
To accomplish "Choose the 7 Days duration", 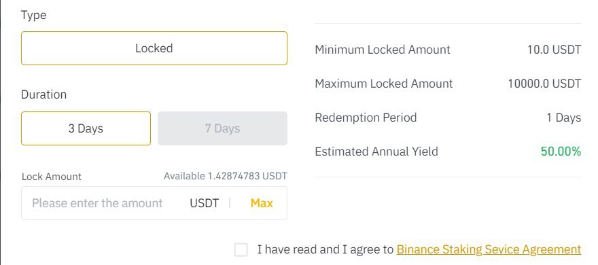I will click(x=222, y=128).
